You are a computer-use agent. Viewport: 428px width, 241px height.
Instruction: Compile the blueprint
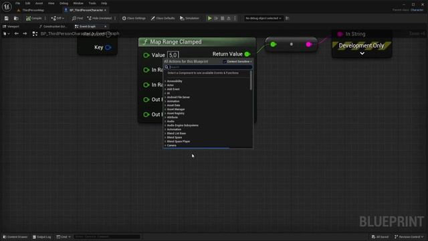pos(34,18)
